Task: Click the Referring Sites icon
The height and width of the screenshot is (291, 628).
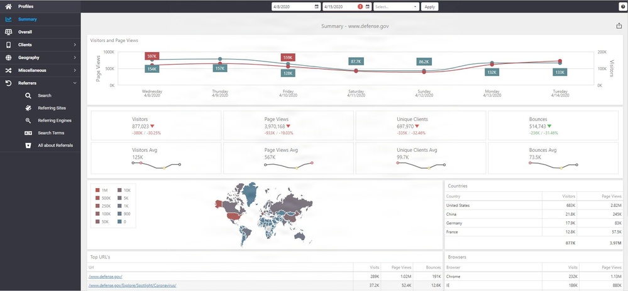Action: (28, 108)
